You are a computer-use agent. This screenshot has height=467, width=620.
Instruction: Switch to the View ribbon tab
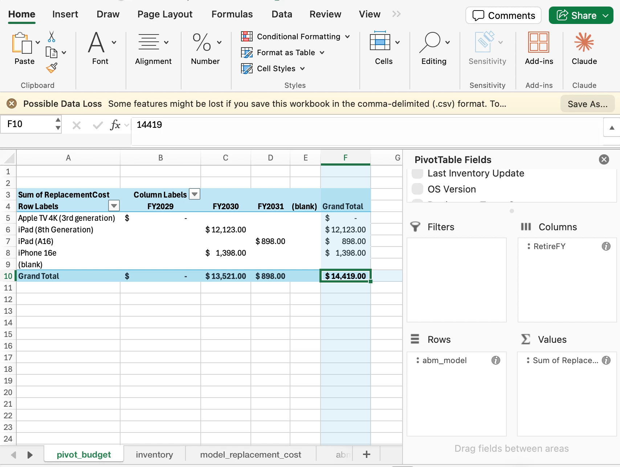[370, 14]
